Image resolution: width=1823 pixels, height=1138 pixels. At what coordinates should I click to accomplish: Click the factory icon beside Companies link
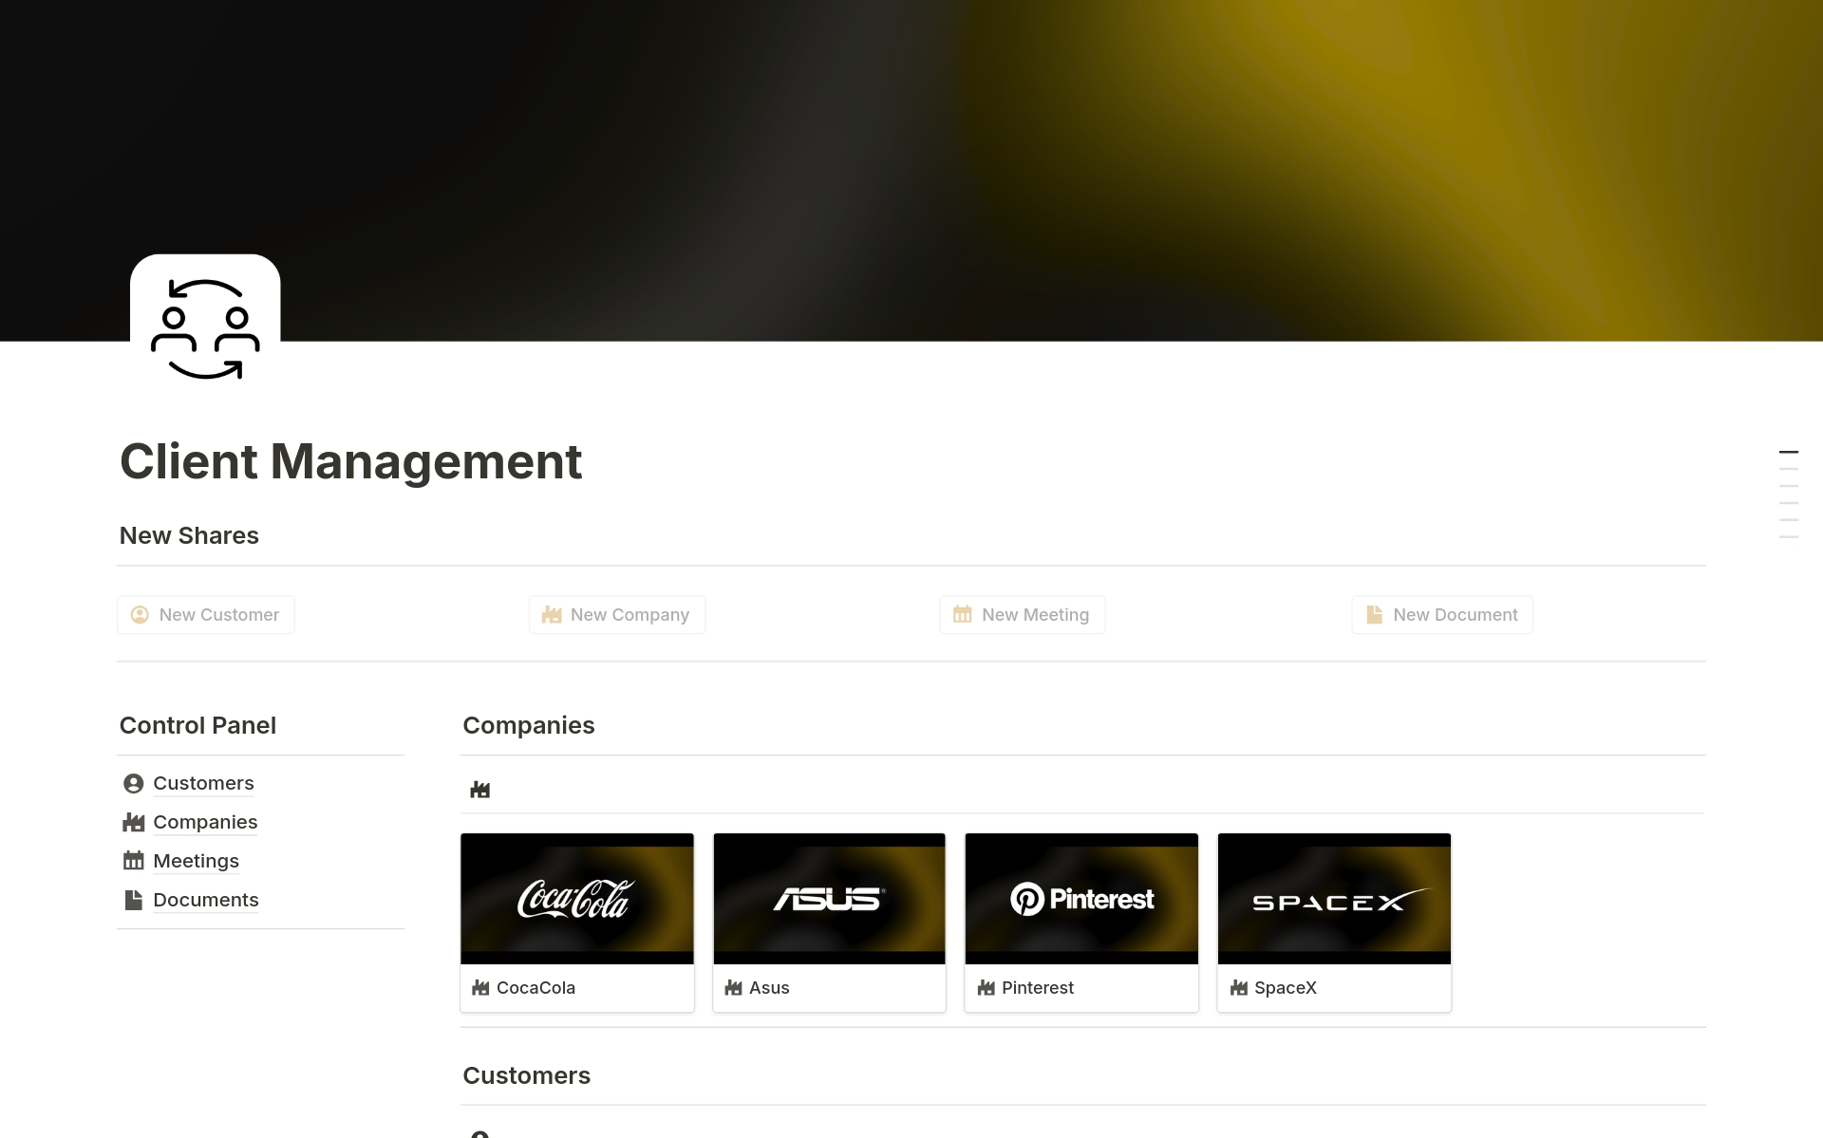click(x=133, y=822)
